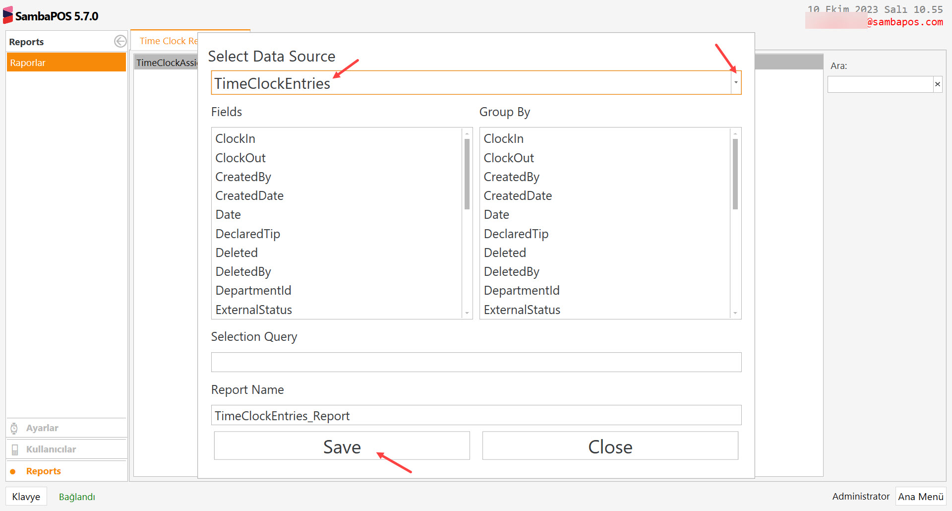Click the SambaPOS logo icon

pos(8,15)
